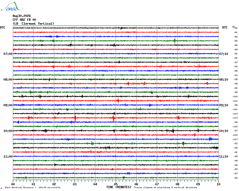This screenshot has width=239, height=191.
Task: Select the -110 DC offset value
Action: [x=235, y=101]
